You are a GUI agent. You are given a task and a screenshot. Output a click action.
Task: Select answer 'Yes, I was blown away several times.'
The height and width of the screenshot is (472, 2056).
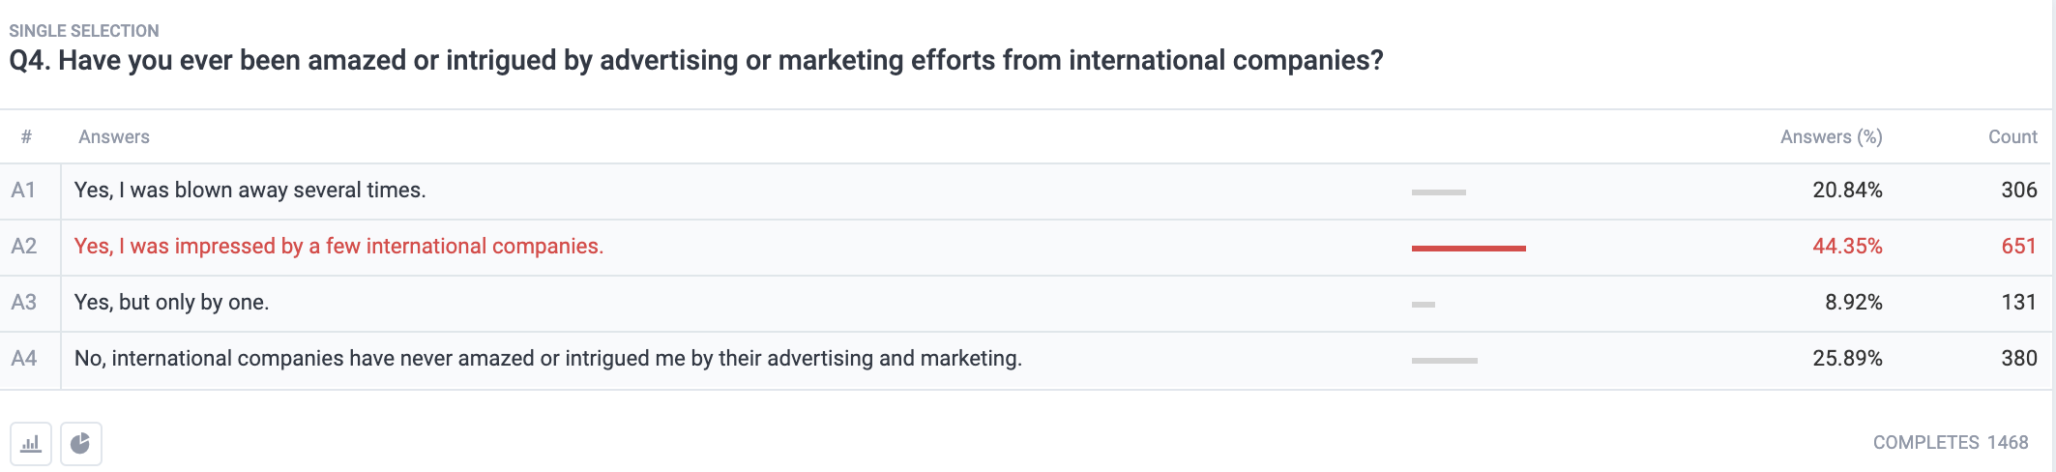coord(250,191)
